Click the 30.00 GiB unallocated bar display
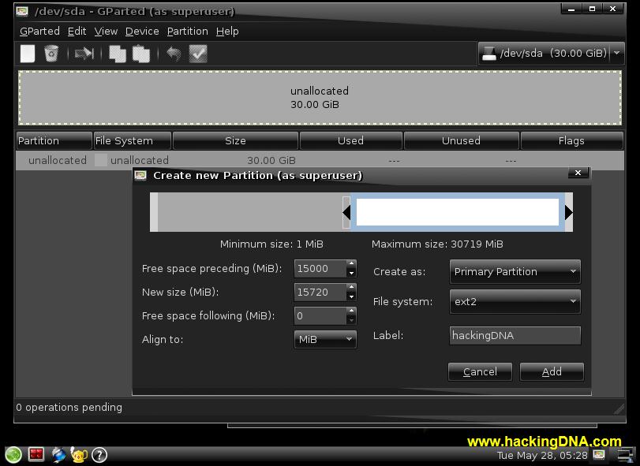Screen dimensions: 640x466 click(319, 98)
